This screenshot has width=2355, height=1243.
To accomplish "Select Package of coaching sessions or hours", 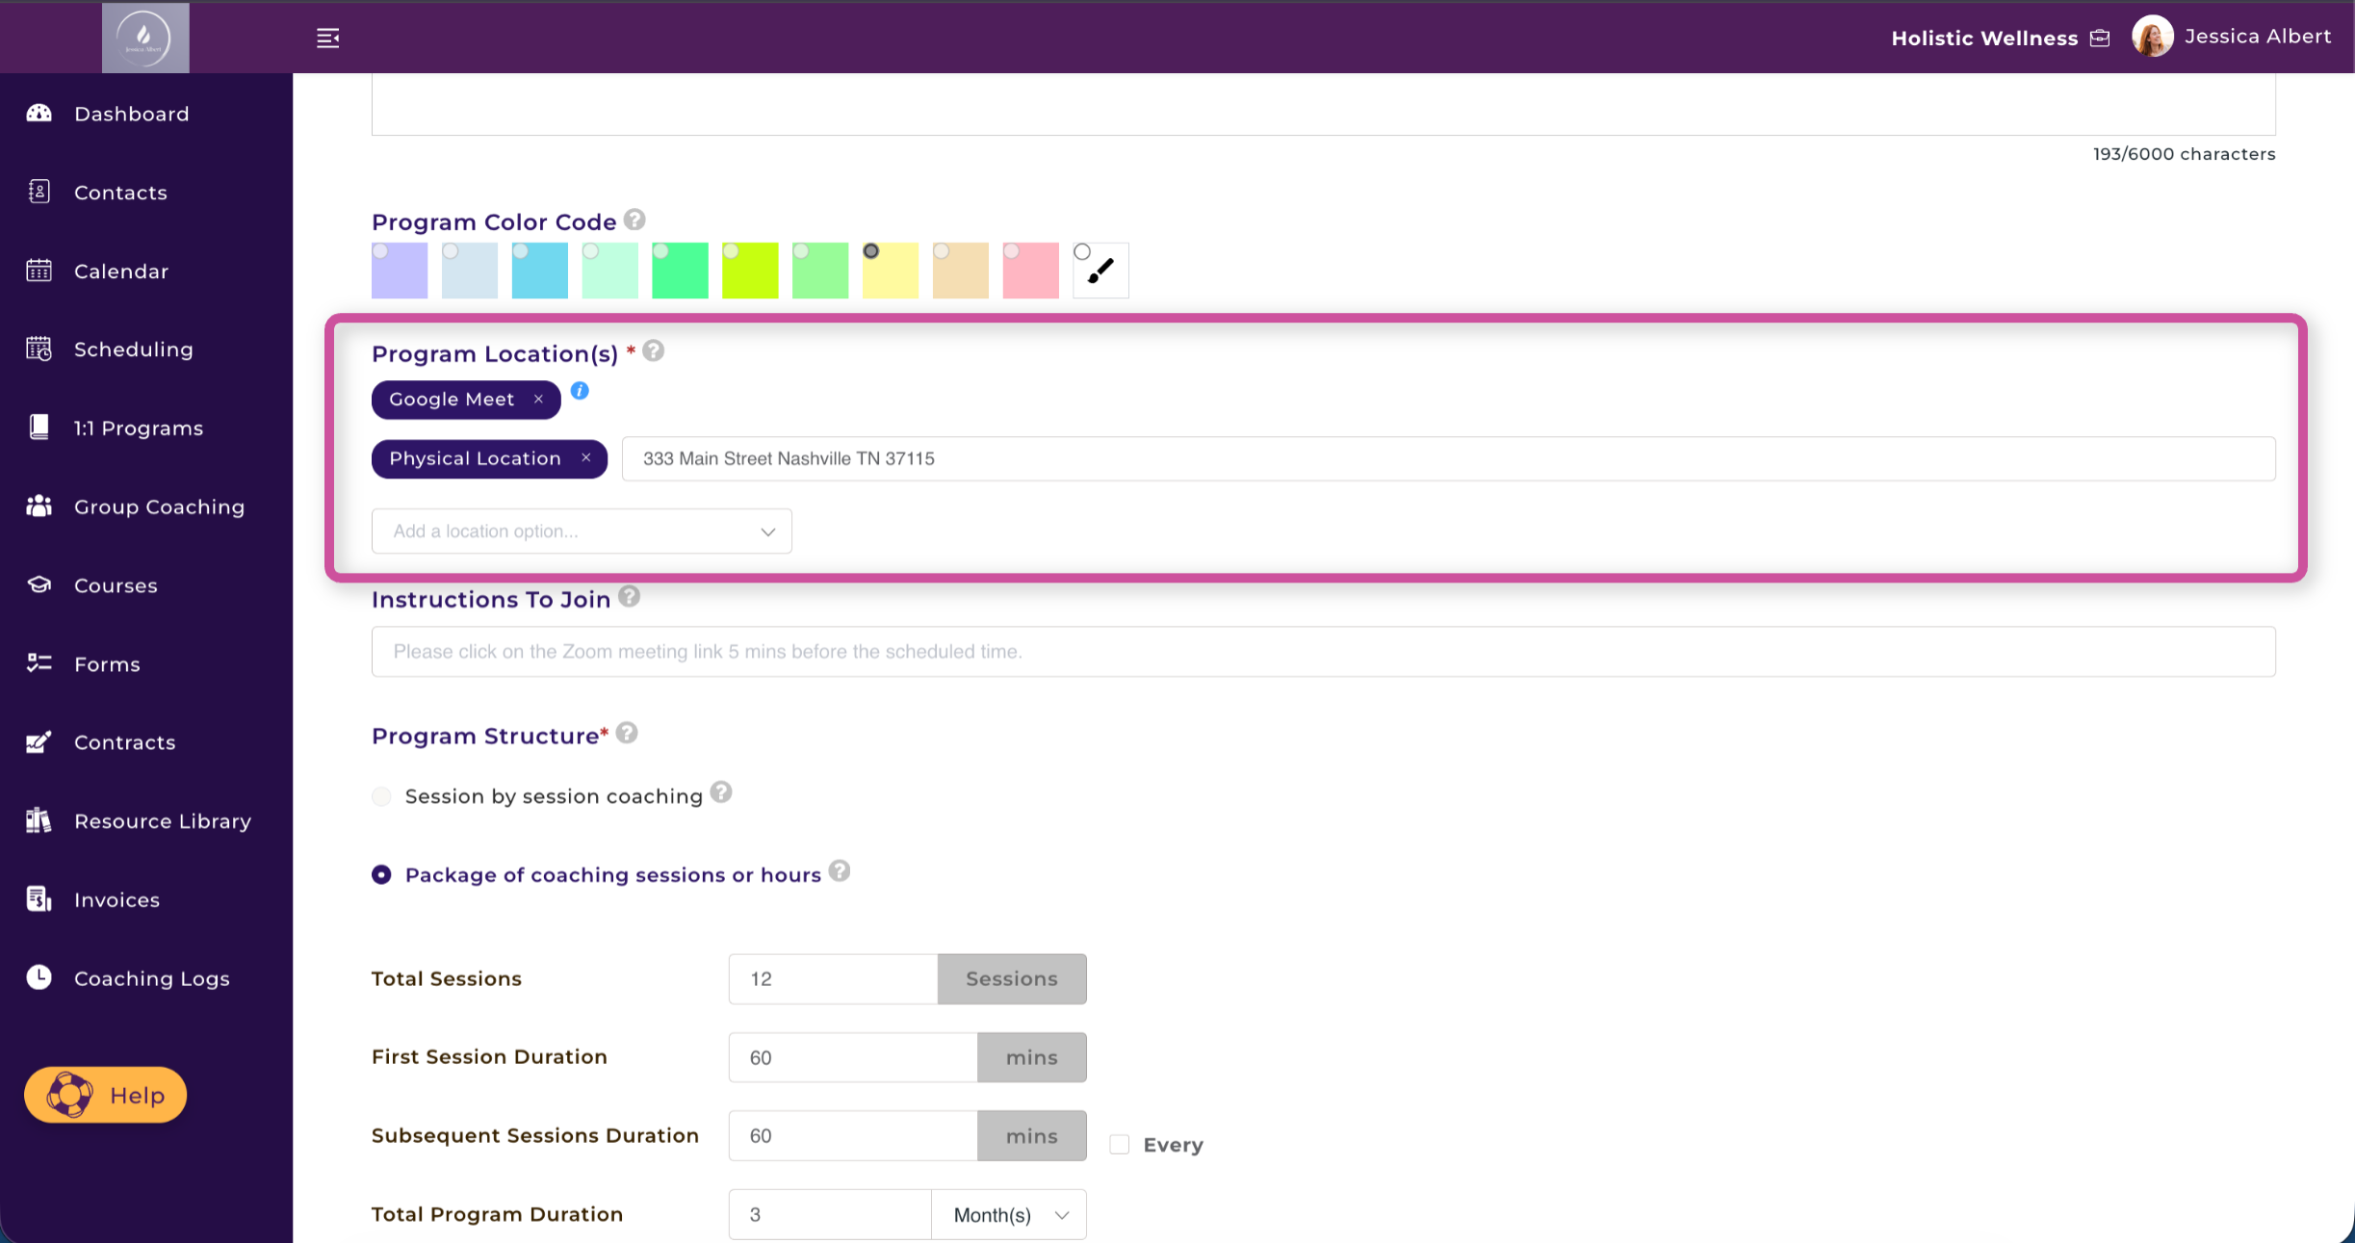I will pos(382,874).
